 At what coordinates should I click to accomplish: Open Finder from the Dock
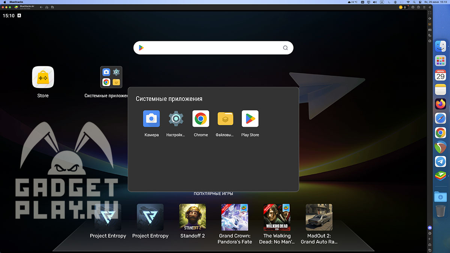click(440, 46)
